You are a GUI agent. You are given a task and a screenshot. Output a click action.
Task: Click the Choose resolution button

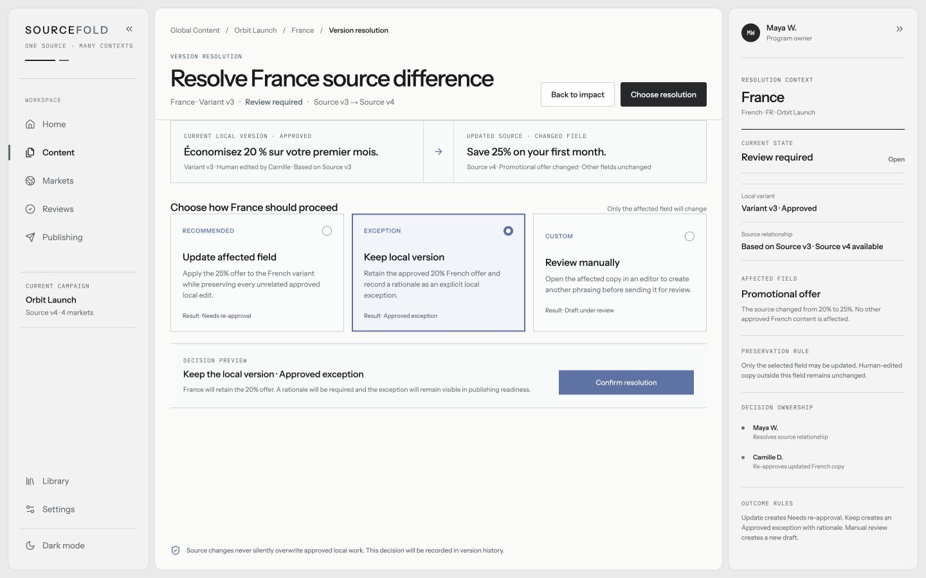[x=664, y=94]
